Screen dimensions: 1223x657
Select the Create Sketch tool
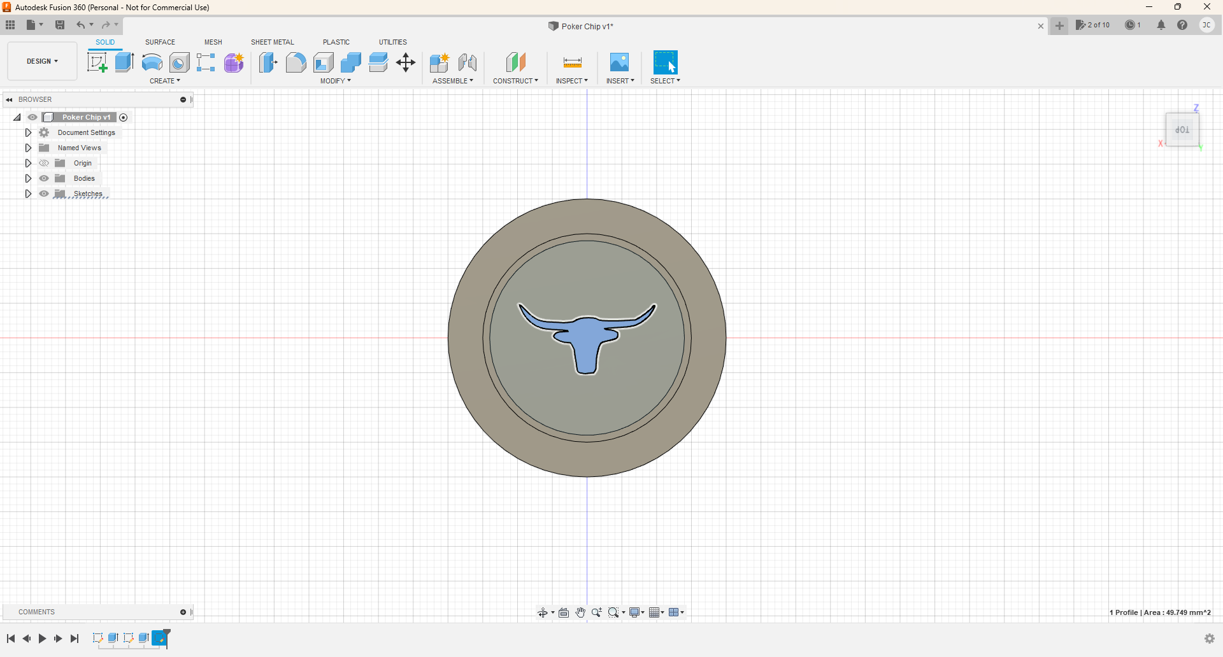coord(97,62)
